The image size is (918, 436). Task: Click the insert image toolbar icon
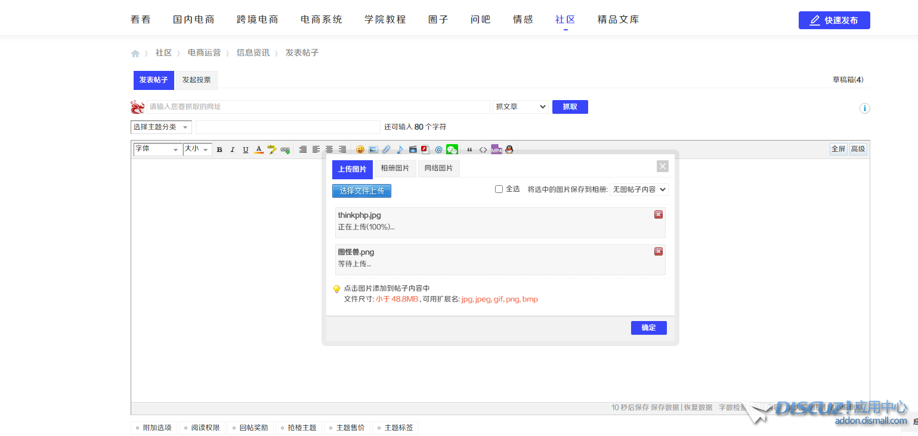click(x=373, y=150)
